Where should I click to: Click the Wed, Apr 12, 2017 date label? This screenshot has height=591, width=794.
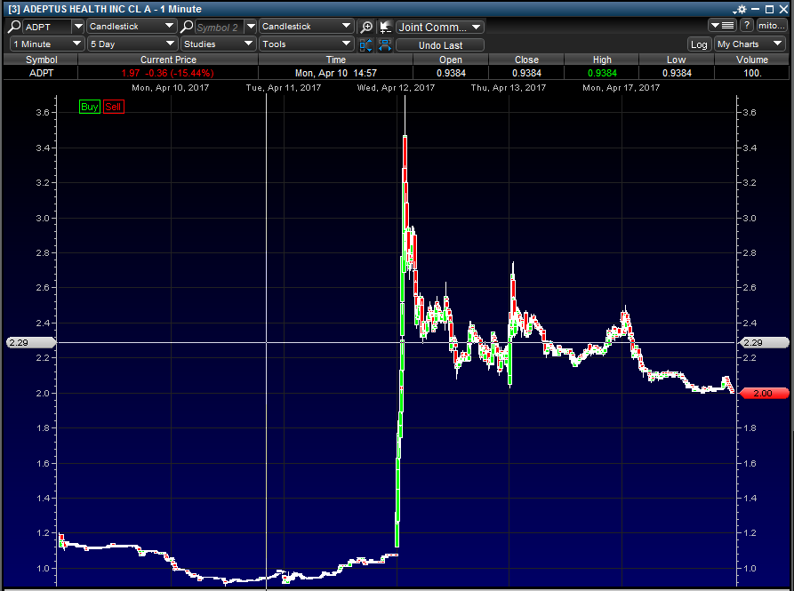396,87
